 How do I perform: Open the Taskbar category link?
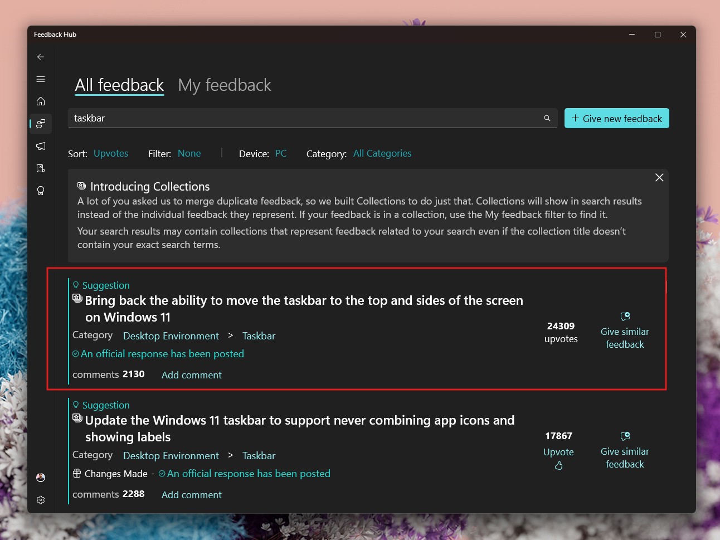click(x=259, y=335)
